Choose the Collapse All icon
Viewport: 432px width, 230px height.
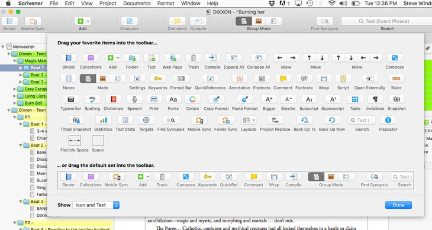(x=259, y=58)
